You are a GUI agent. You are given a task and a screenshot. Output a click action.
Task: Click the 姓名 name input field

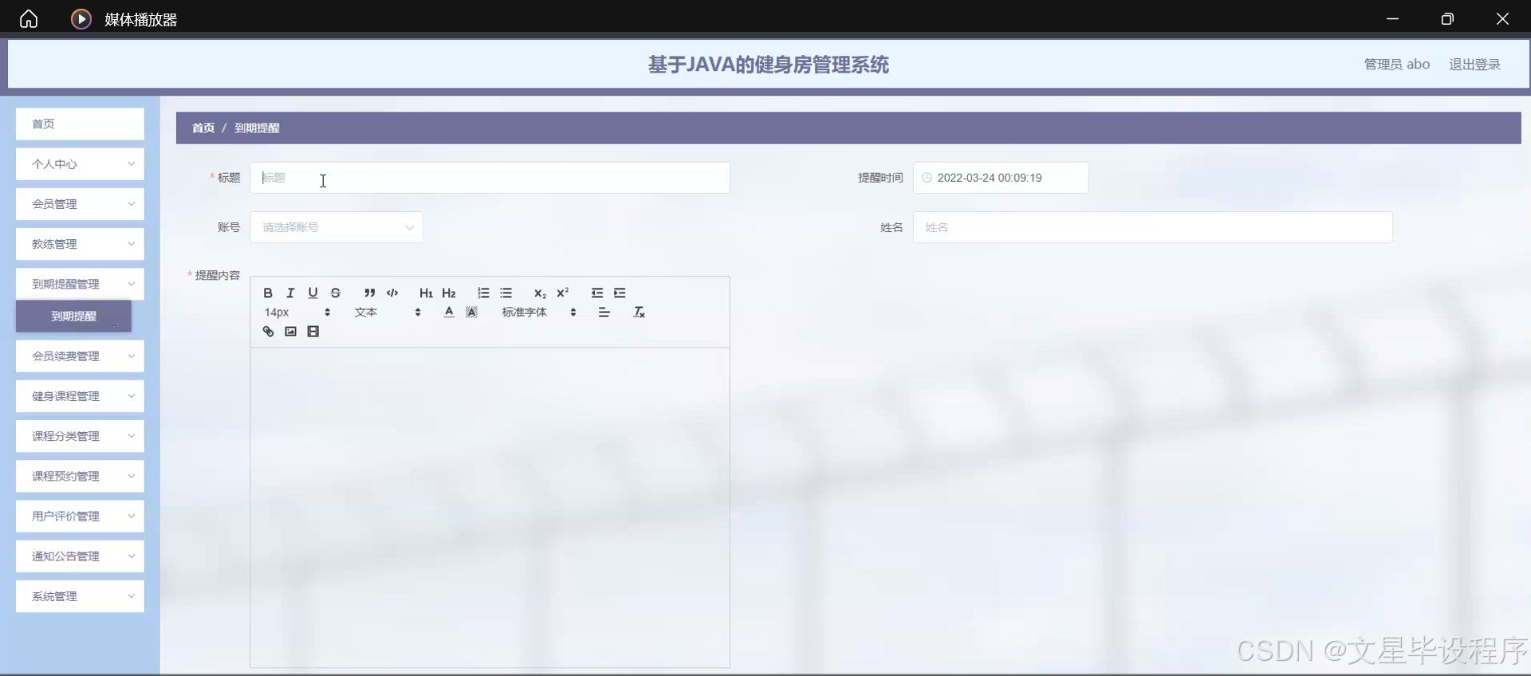point(1152,227)
